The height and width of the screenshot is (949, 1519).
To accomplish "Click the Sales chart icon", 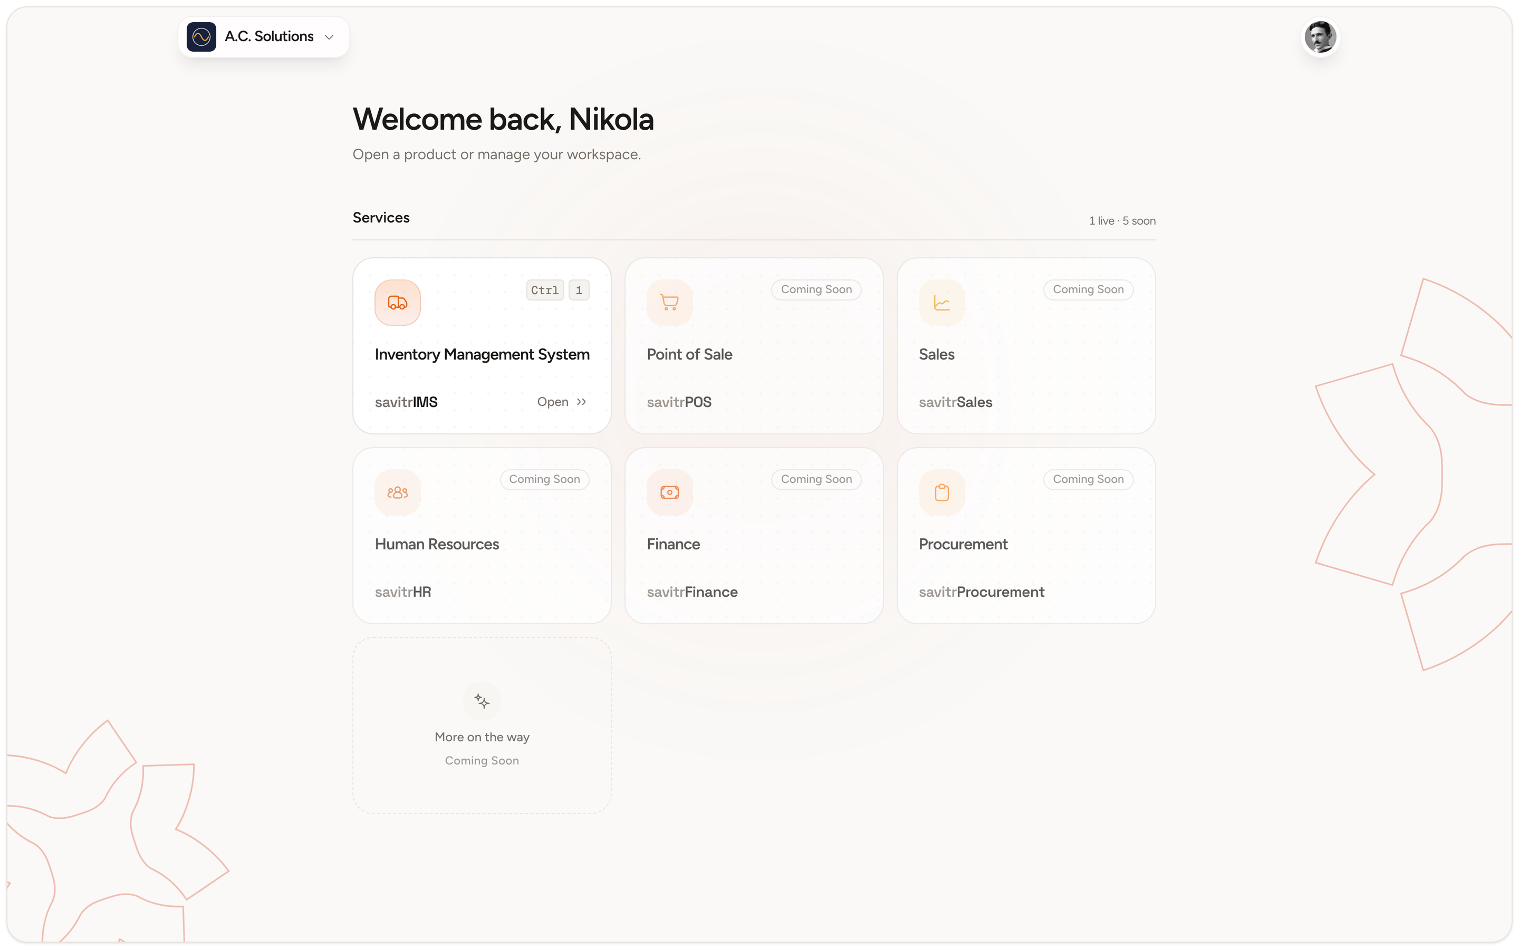I will click(x=941, y=303).
